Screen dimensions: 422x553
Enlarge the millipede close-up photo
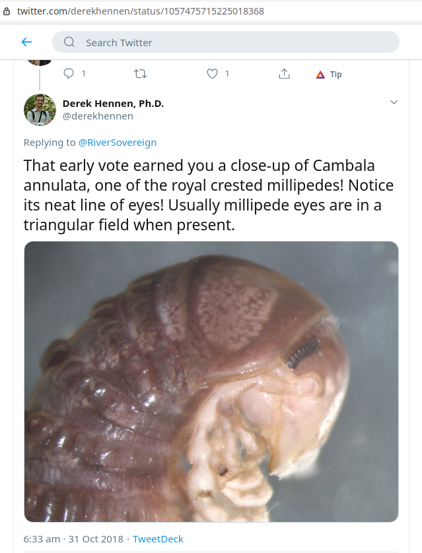coord(211,381)
